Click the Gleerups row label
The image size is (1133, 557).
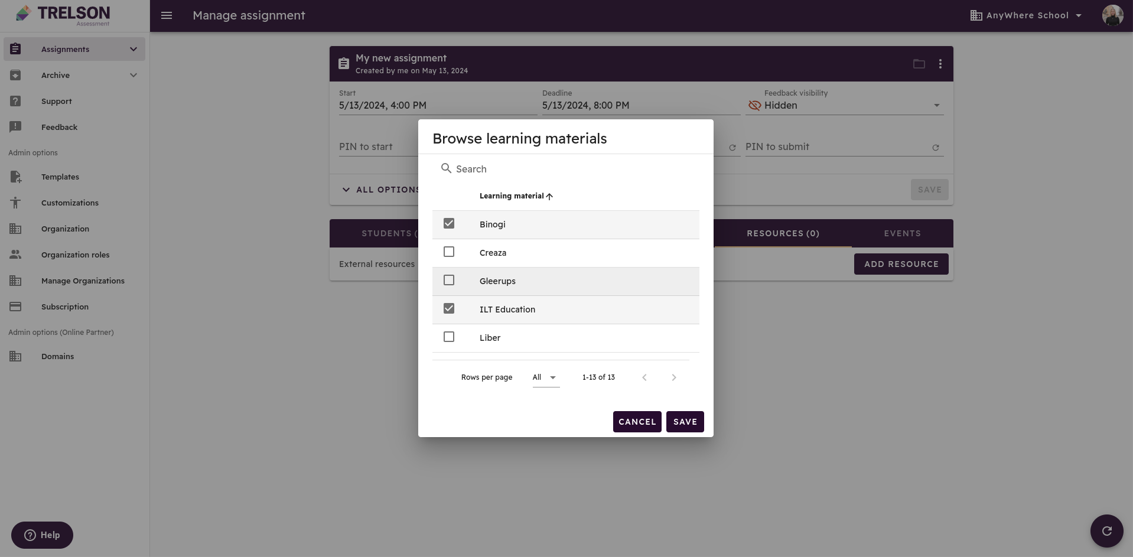(497, 281)
